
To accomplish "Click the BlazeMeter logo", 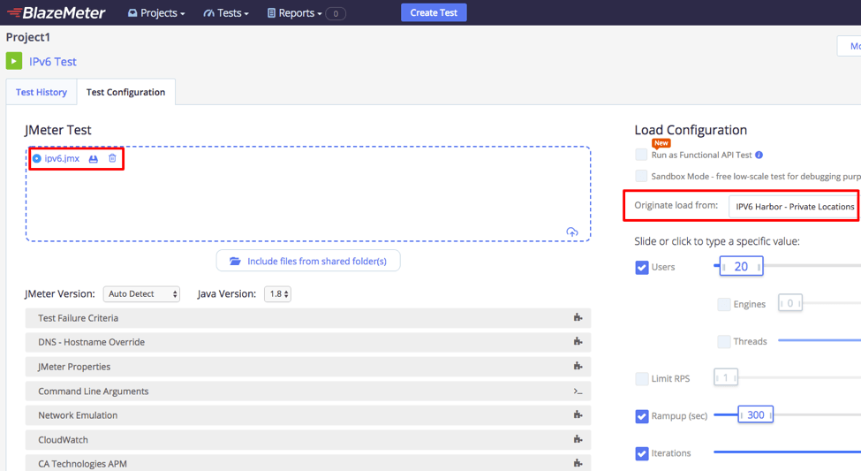I will tap(56, 12).
